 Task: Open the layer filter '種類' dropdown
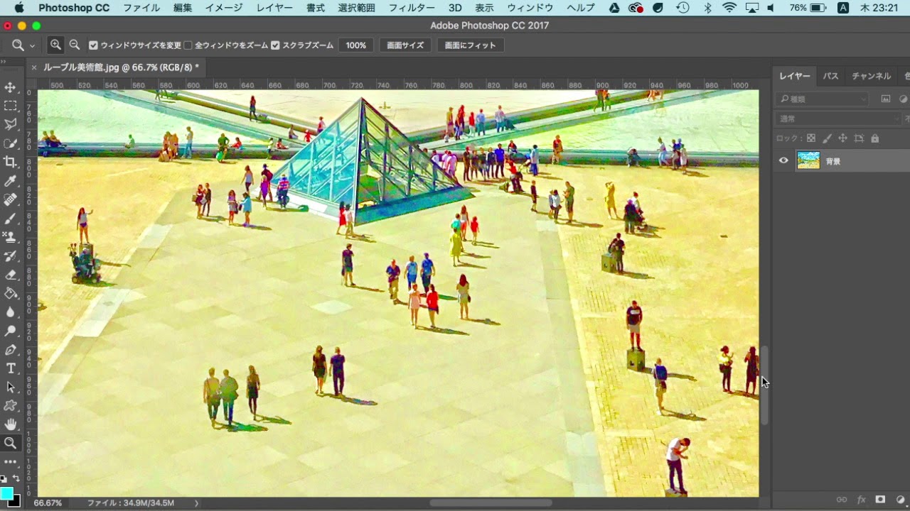pos(823,99)
